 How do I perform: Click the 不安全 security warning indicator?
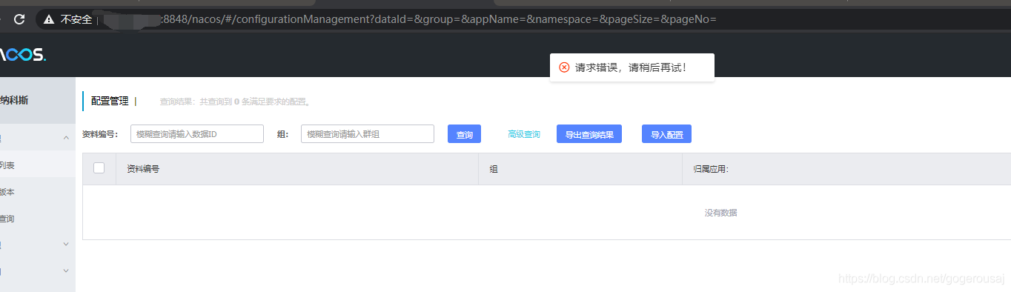[68, 19]
